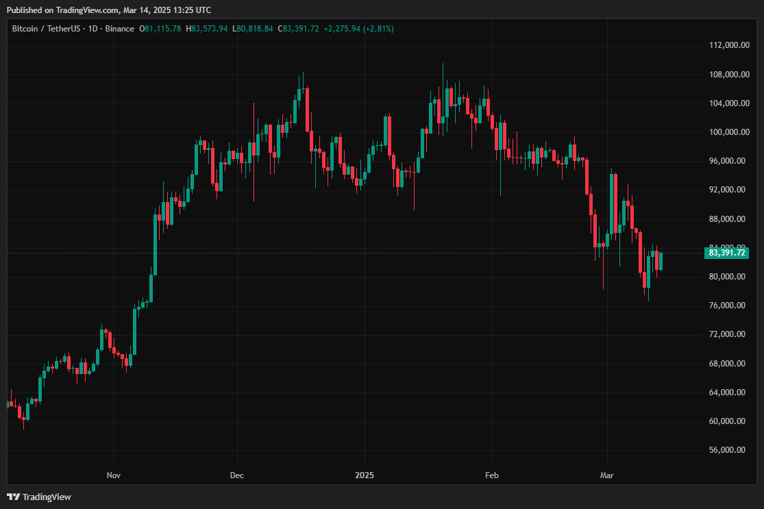Click the 56,000.00 price axis label
764x509 pixels.
(x=727, y=450)
